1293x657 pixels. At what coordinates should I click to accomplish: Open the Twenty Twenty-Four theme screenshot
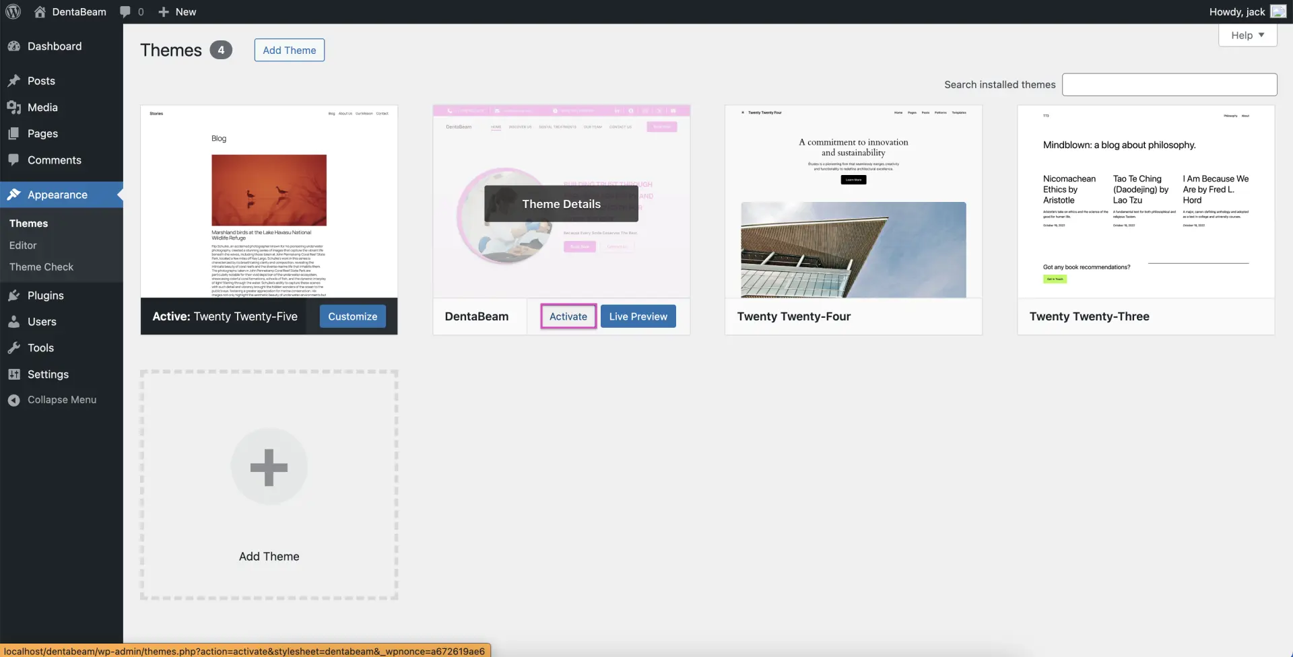pos(853,201)
